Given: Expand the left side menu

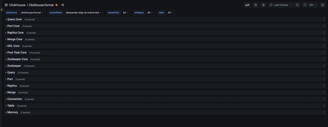Looking at the screenshot, I should click(1, 10).
